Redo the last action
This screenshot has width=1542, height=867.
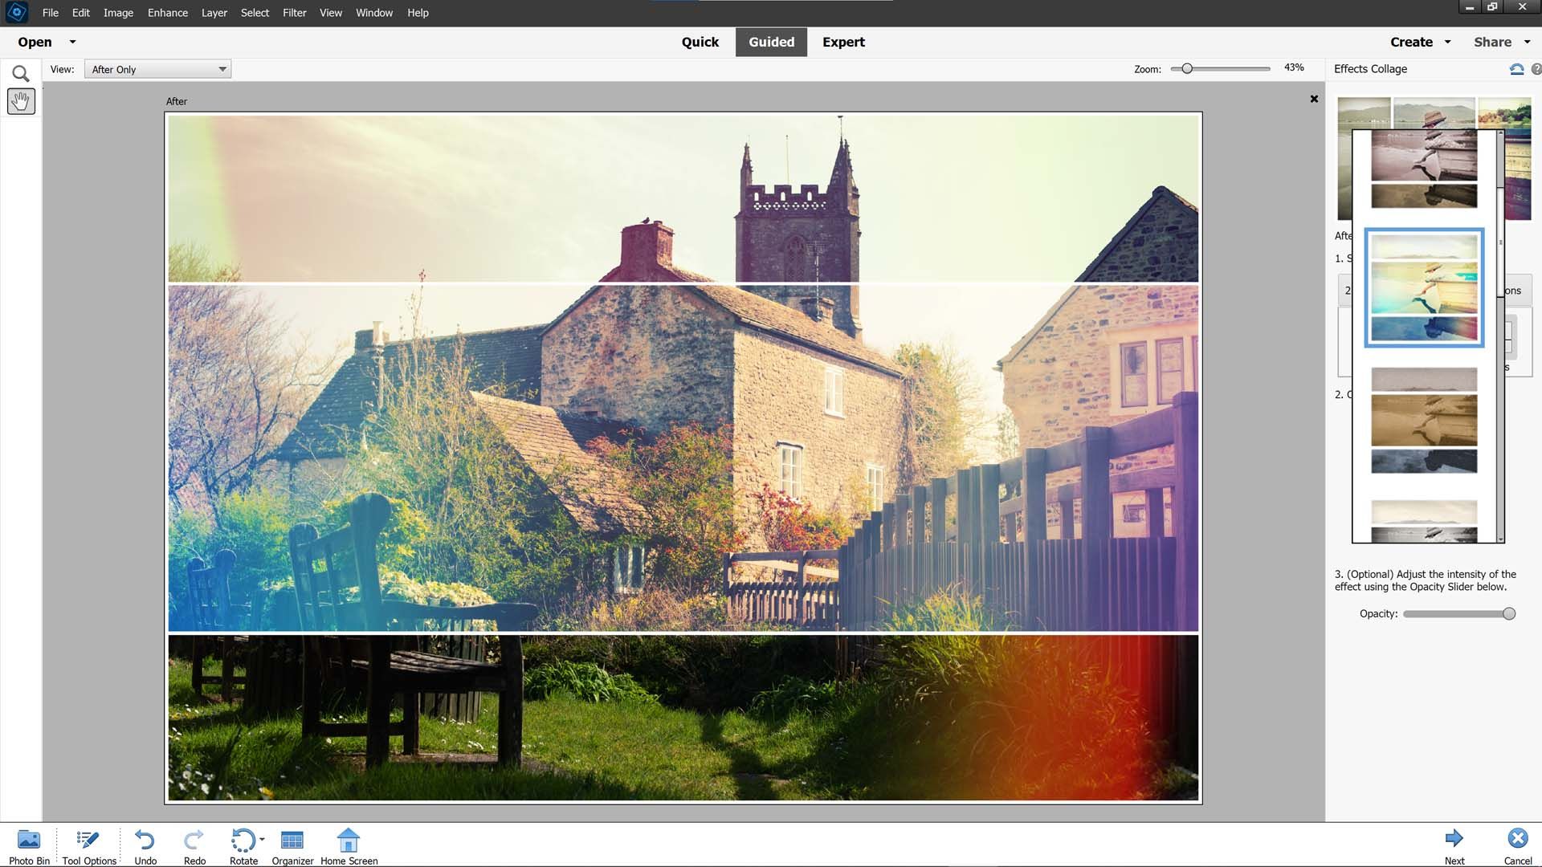(x=194, y=847)
